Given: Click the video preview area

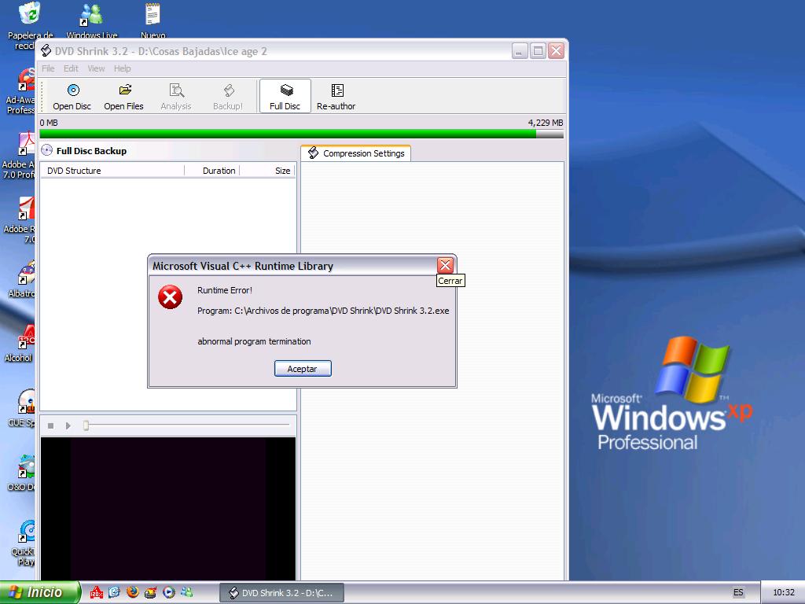Looking at the screenshot, I should (168, 509).
